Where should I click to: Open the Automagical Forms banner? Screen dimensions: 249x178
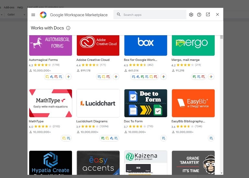[51, 45]
